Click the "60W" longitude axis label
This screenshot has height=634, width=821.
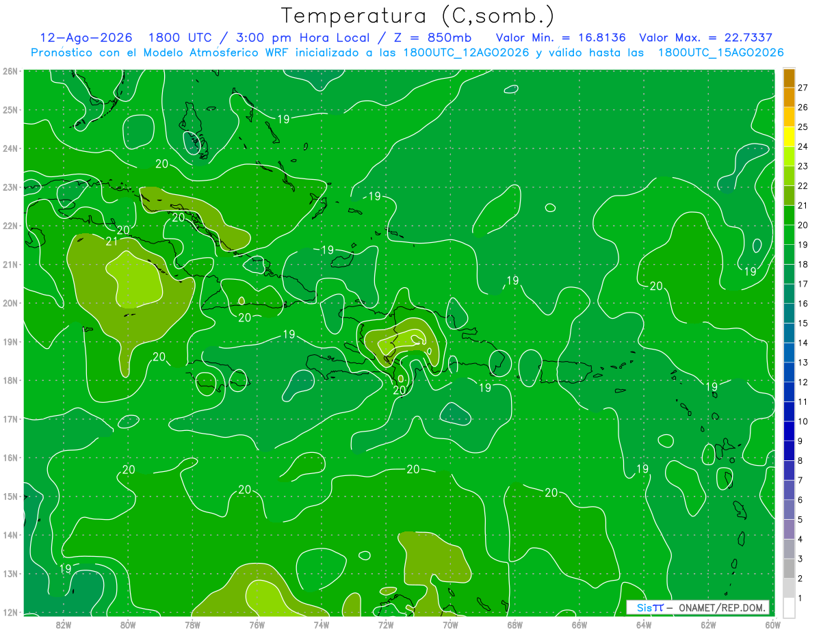[x=772, y=624]
